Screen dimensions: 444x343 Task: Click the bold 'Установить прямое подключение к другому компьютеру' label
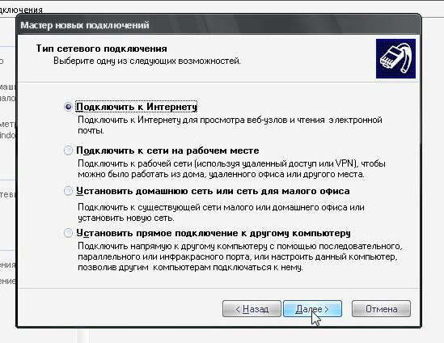pyautogui.click(x=214, y=233)
